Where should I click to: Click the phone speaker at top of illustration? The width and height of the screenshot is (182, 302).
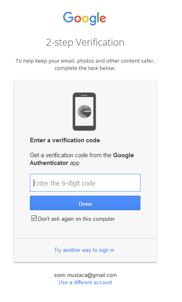click(x=84, y=95)
